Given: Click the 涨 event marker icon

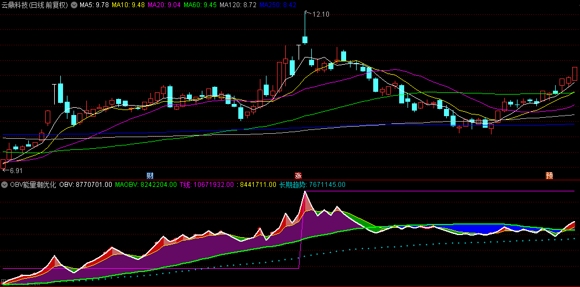Looking at the screenshot, I should (299, 175).
